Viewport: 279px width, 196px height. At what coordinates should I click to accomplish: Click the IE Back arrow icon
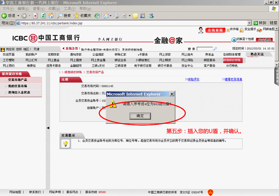pyautogui.click(x=4, y=16)
